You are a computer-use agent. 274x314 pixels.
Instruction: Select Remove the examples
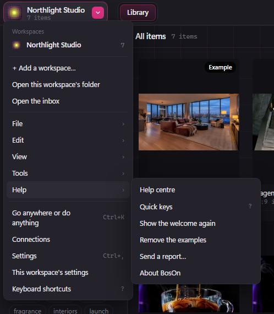point(196,240)
